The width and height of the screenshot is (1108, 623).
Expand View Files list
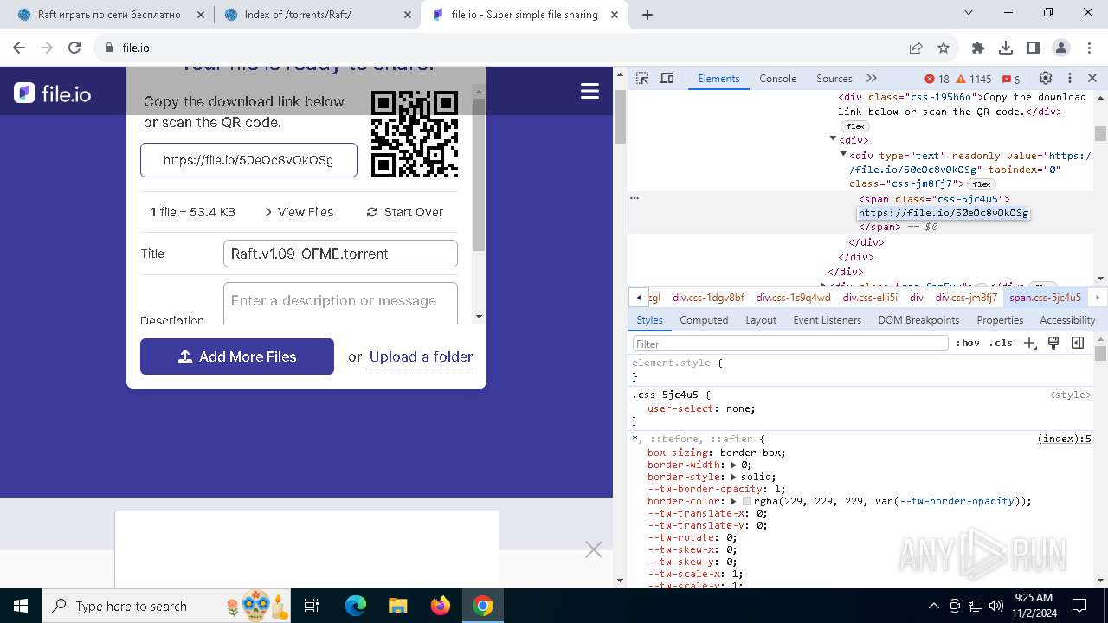(x=299, y=212)
